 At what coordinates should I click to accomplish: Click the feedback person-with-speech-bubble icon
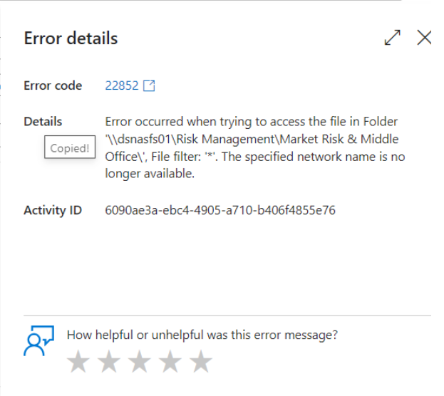[x=38, y=341]
